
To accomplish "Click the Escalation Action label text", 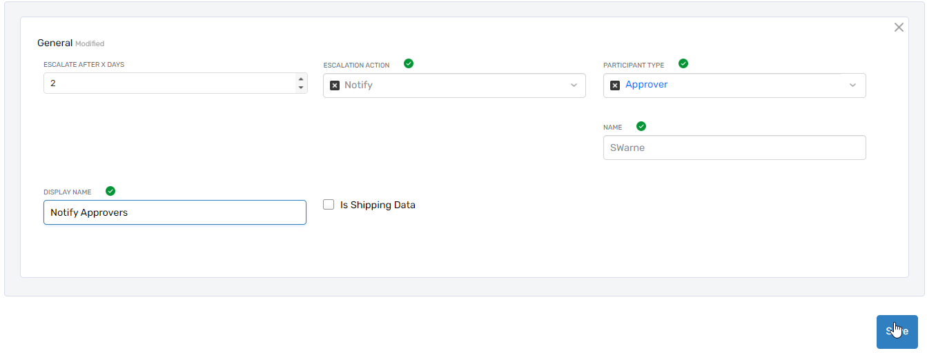I will tap(356, 65).
